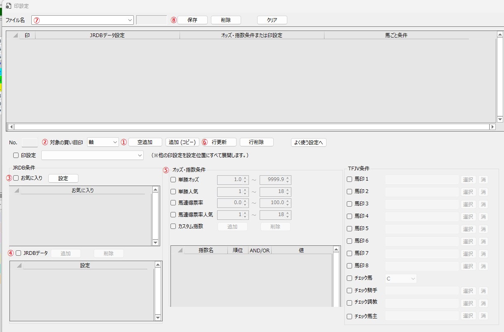The image size is (504, 332).
Task: Click the 保存 button
Action: pos(192,20)
